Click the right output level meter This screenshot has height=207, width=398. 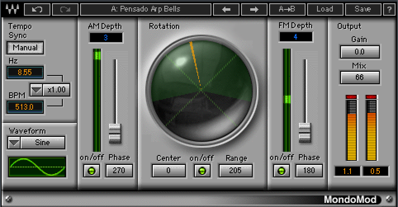tap(371, 130)
